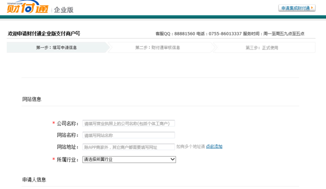
Task: Click the 网站地址 label
Action: pos(68,147)
